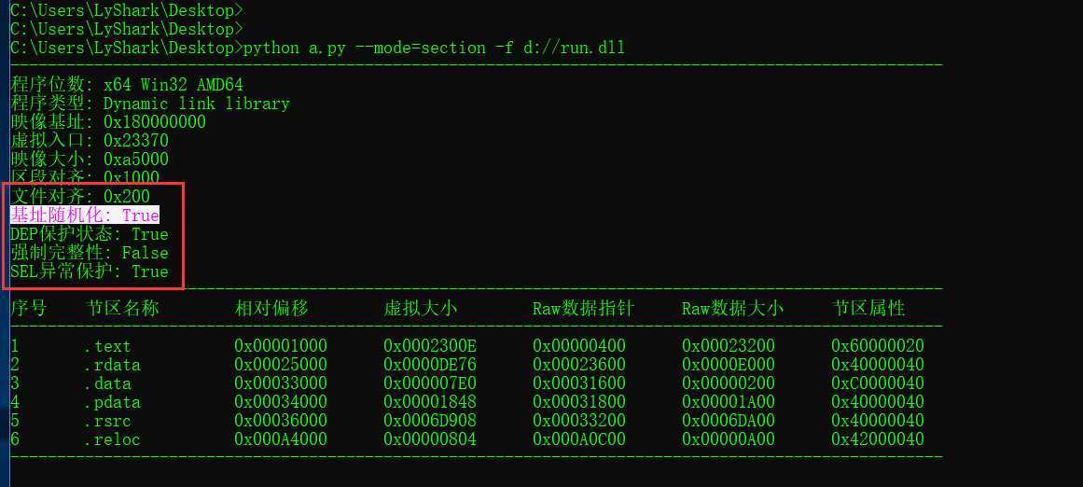Click the '0x40000040' attribute in .rsrc row
This screenshot has width=1083, height=487.
[x=877, y=421]
